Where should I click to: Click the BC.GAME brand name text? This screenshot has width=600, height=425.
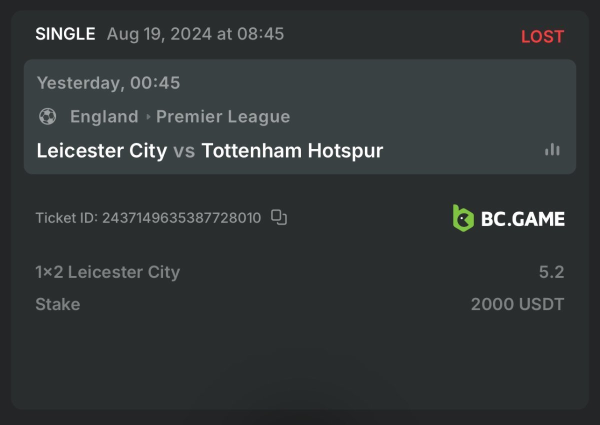tap(522, 219)
